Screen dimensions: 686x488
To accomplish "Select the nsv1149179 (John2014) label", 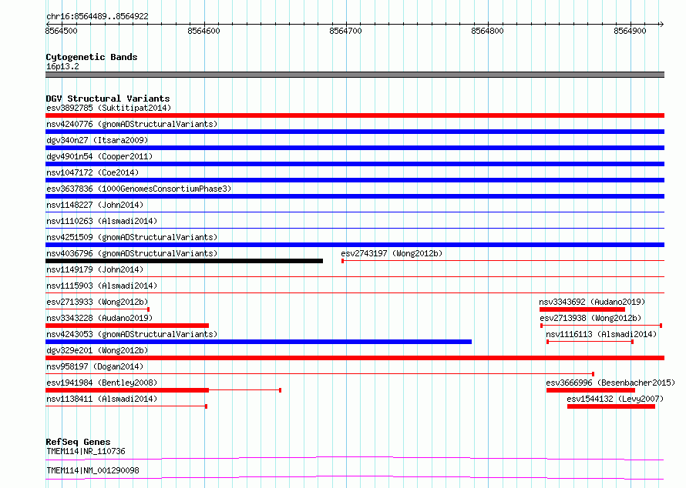I will tap(95, 269).
